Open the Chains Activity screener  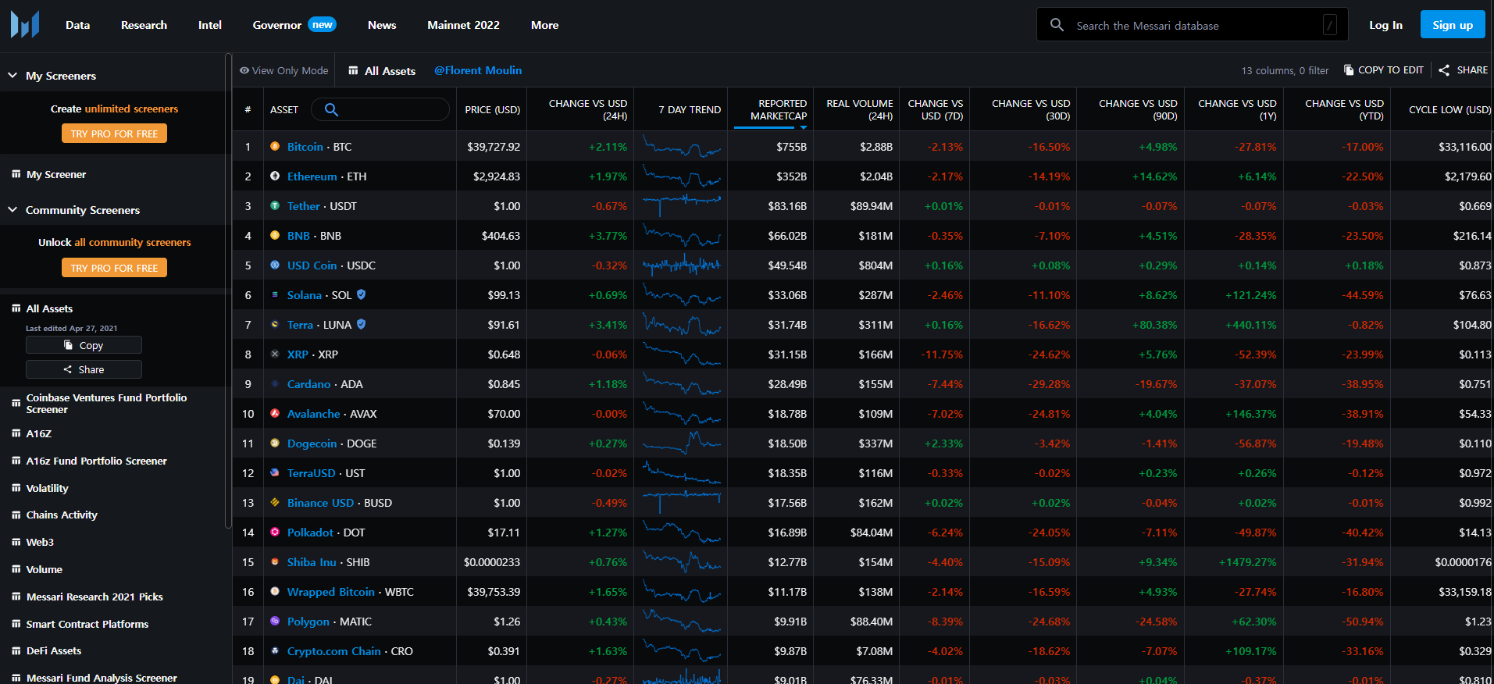click(62, 515)
